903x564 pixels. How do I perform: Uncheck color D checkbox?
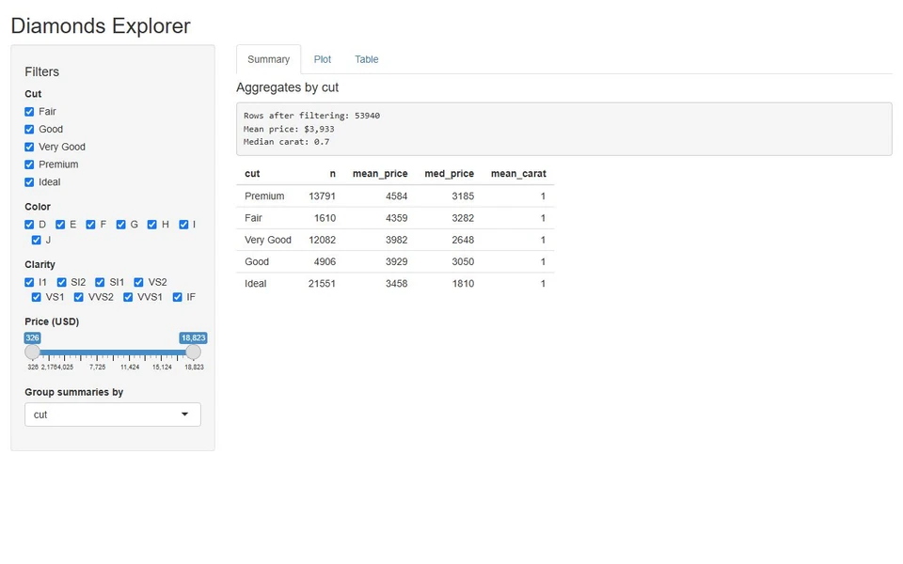tap(29, 225)
